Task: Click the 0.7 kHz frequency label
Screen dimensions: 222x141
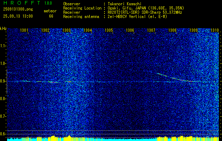Action: (3, 116)
